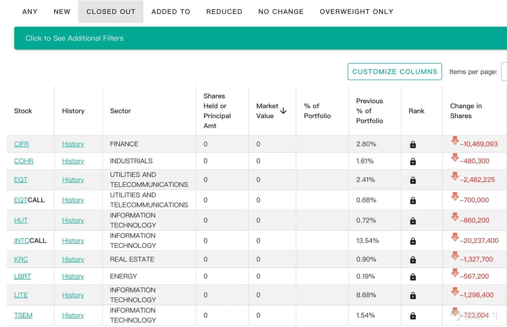This screenshot has width=507, height=327.
Task: Click the lock icon in the KRC row
Action: pyautogui.click(x=413, y=260)
